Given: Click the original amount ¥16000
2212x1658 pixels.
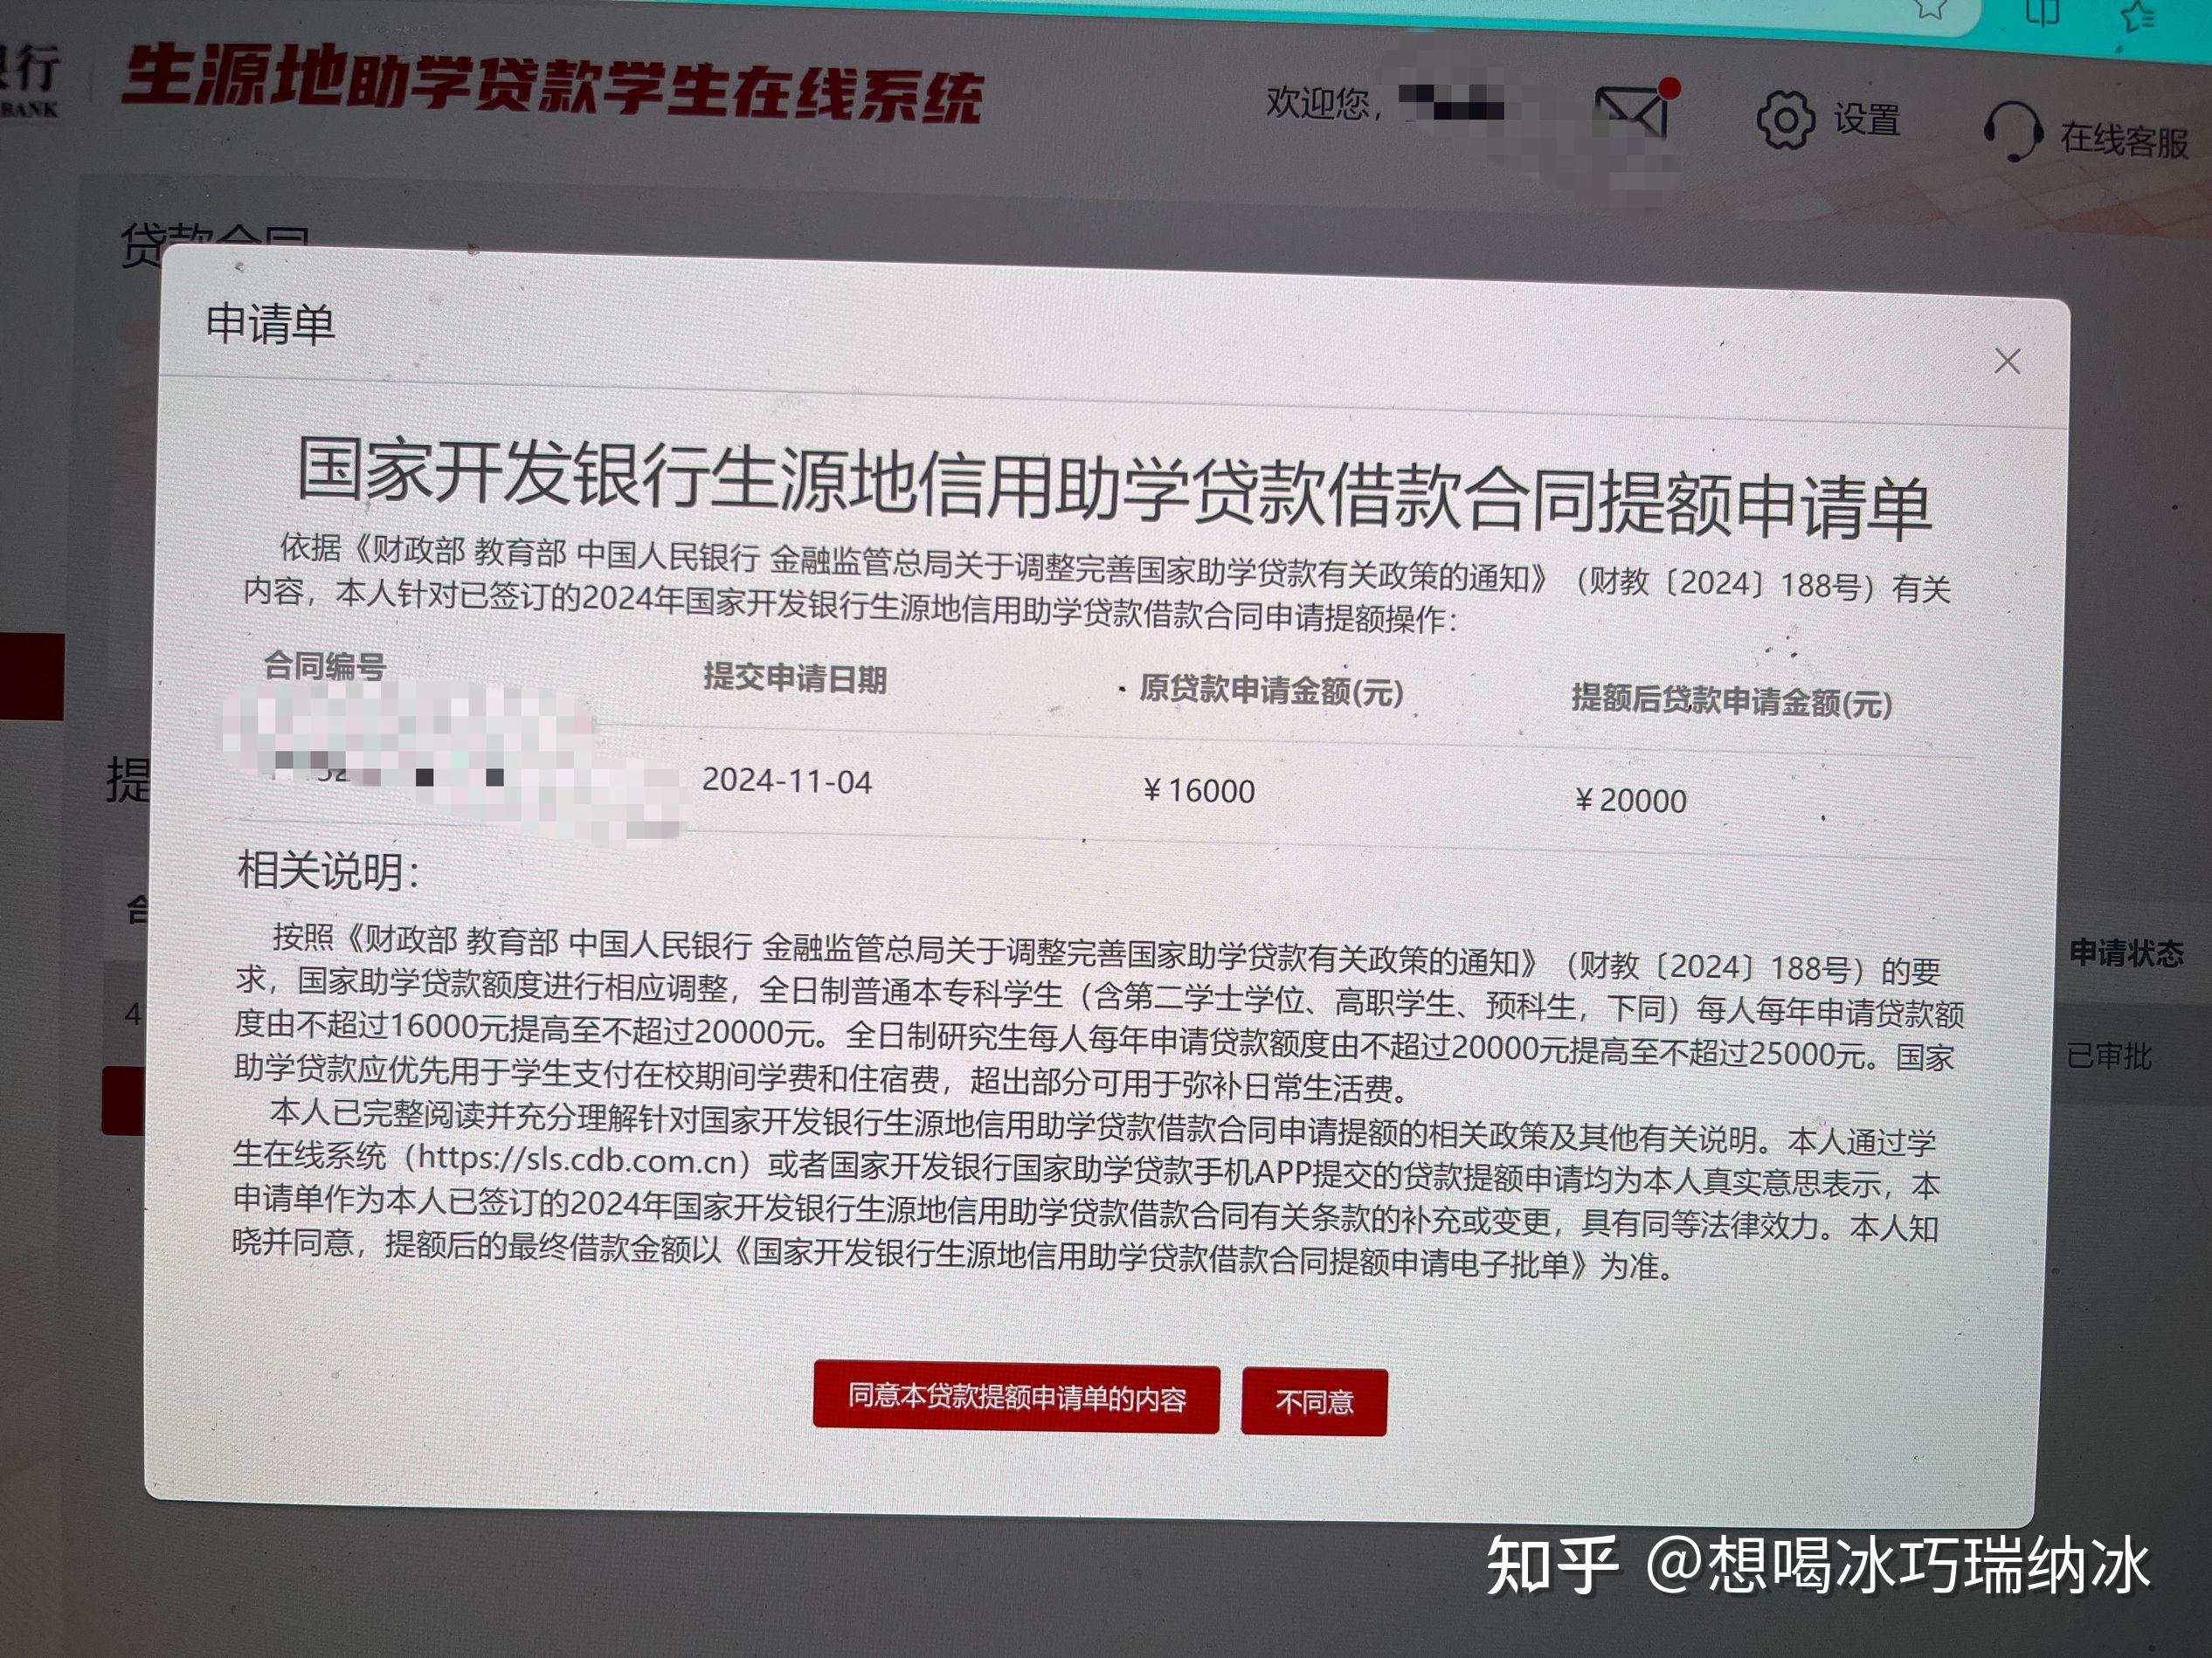Looking at the screenshot, I should (x=1198, y=790).
